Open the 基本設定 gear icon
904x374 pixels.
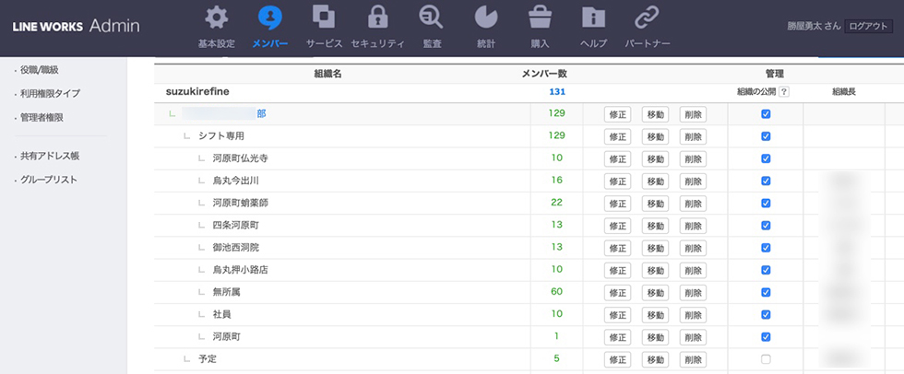point(216,18)
